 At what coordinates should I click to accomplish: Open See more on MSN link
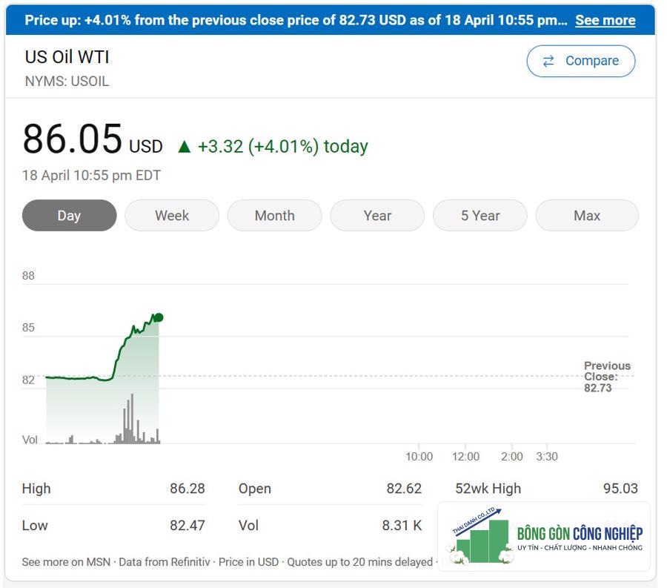(66, 562)
